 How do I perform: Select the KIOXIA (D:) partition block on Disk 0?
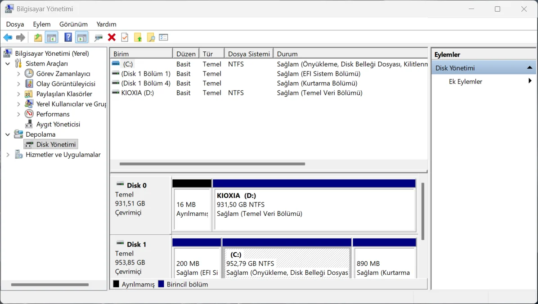click(314, 205)
